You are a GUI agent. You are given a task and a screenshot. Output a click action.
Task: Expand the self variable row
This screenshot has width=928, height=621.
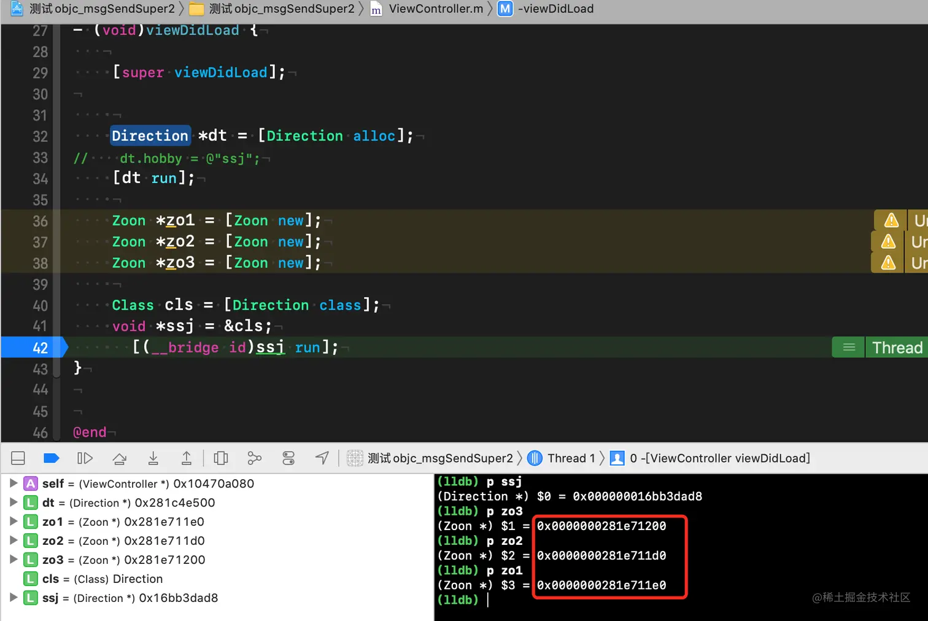click(x=13, y=483)
